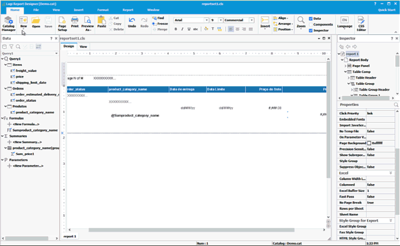Image resolution: width=400 pixels, height=246 pixels.
Task: Click the Quick Start link
Action: 387,9
